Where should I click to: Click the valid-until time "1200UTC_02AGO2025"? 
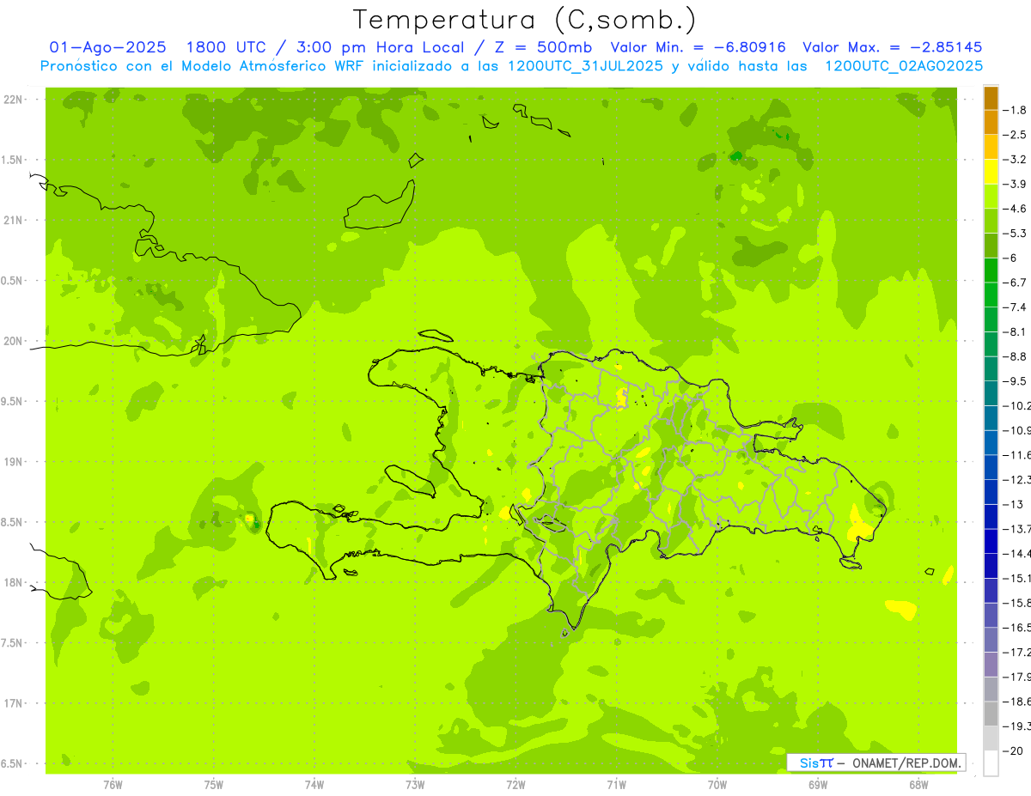(904, 66)
